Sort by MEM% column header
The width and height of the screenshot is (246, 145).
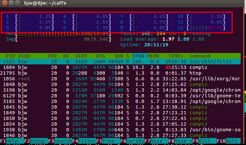[x=153, y=56]
